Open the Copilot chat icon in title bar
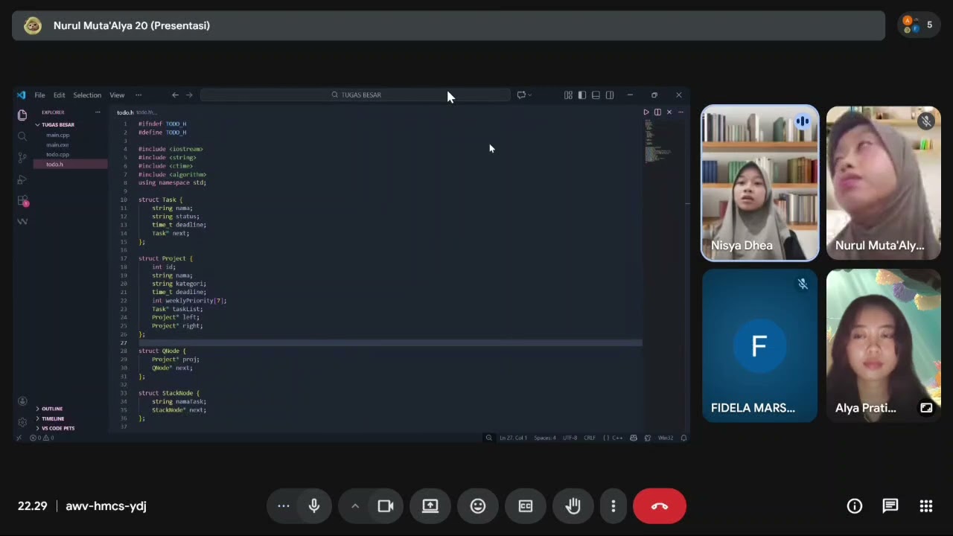The image size is (953, 536). point(521,95)
